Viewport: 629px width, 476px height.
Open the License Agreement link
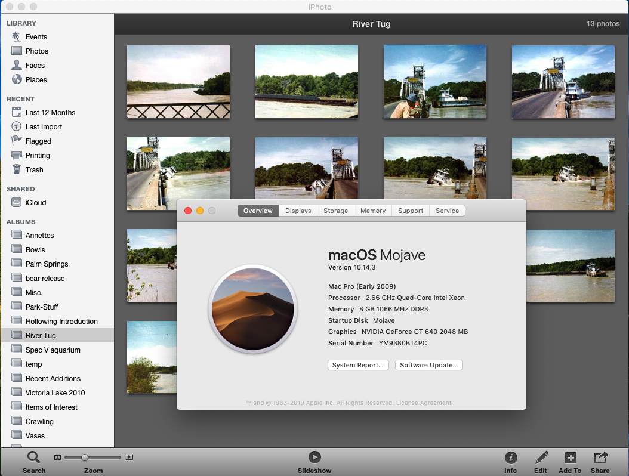[x=424, y=403]
